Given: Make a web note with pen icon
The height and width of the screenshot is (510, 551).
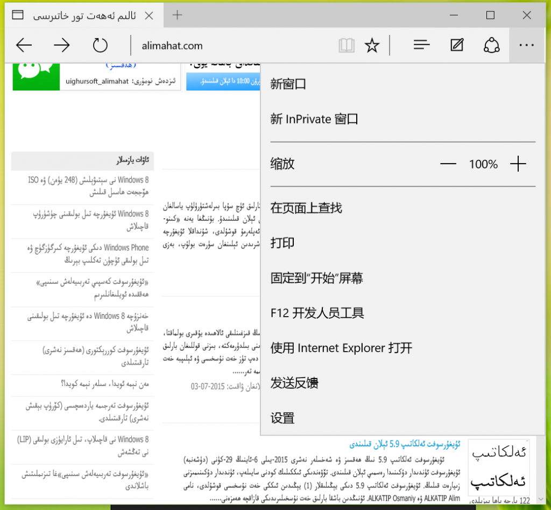Looking at the screenshot, I should (x=457, y=45).
